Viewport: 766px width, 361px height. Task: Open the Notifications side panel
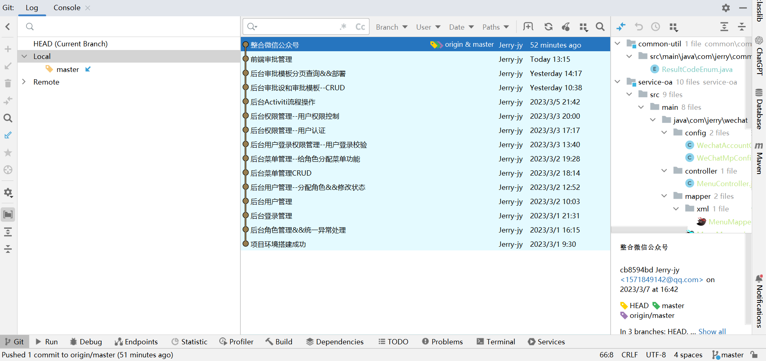click(759, 301)
